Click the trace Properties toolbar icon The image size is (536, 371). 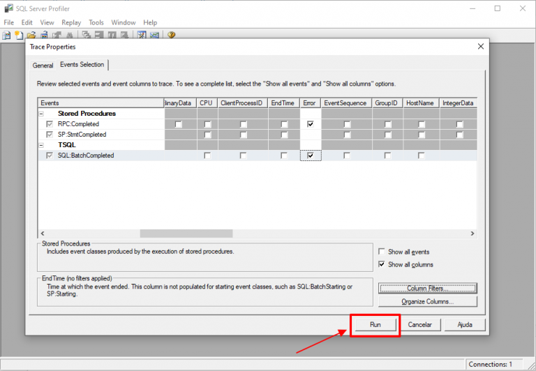(x=57, y=35)
